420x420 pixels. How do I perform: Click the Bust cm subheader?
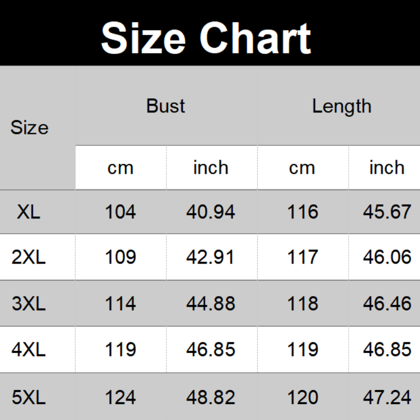[120, 168]
